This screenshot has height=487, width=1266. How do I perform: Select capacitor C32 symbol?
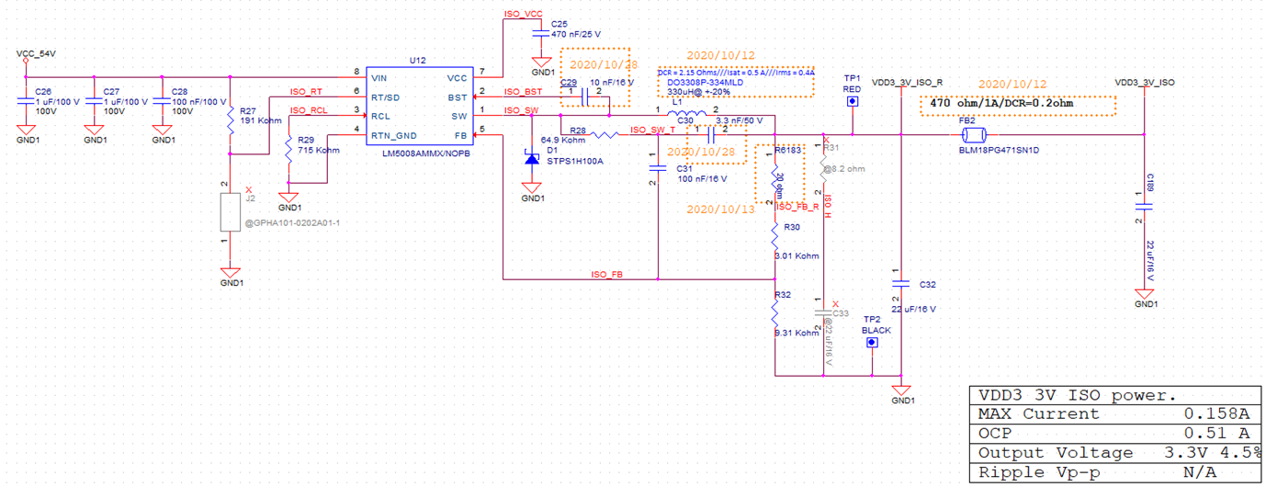coord(901,283)
